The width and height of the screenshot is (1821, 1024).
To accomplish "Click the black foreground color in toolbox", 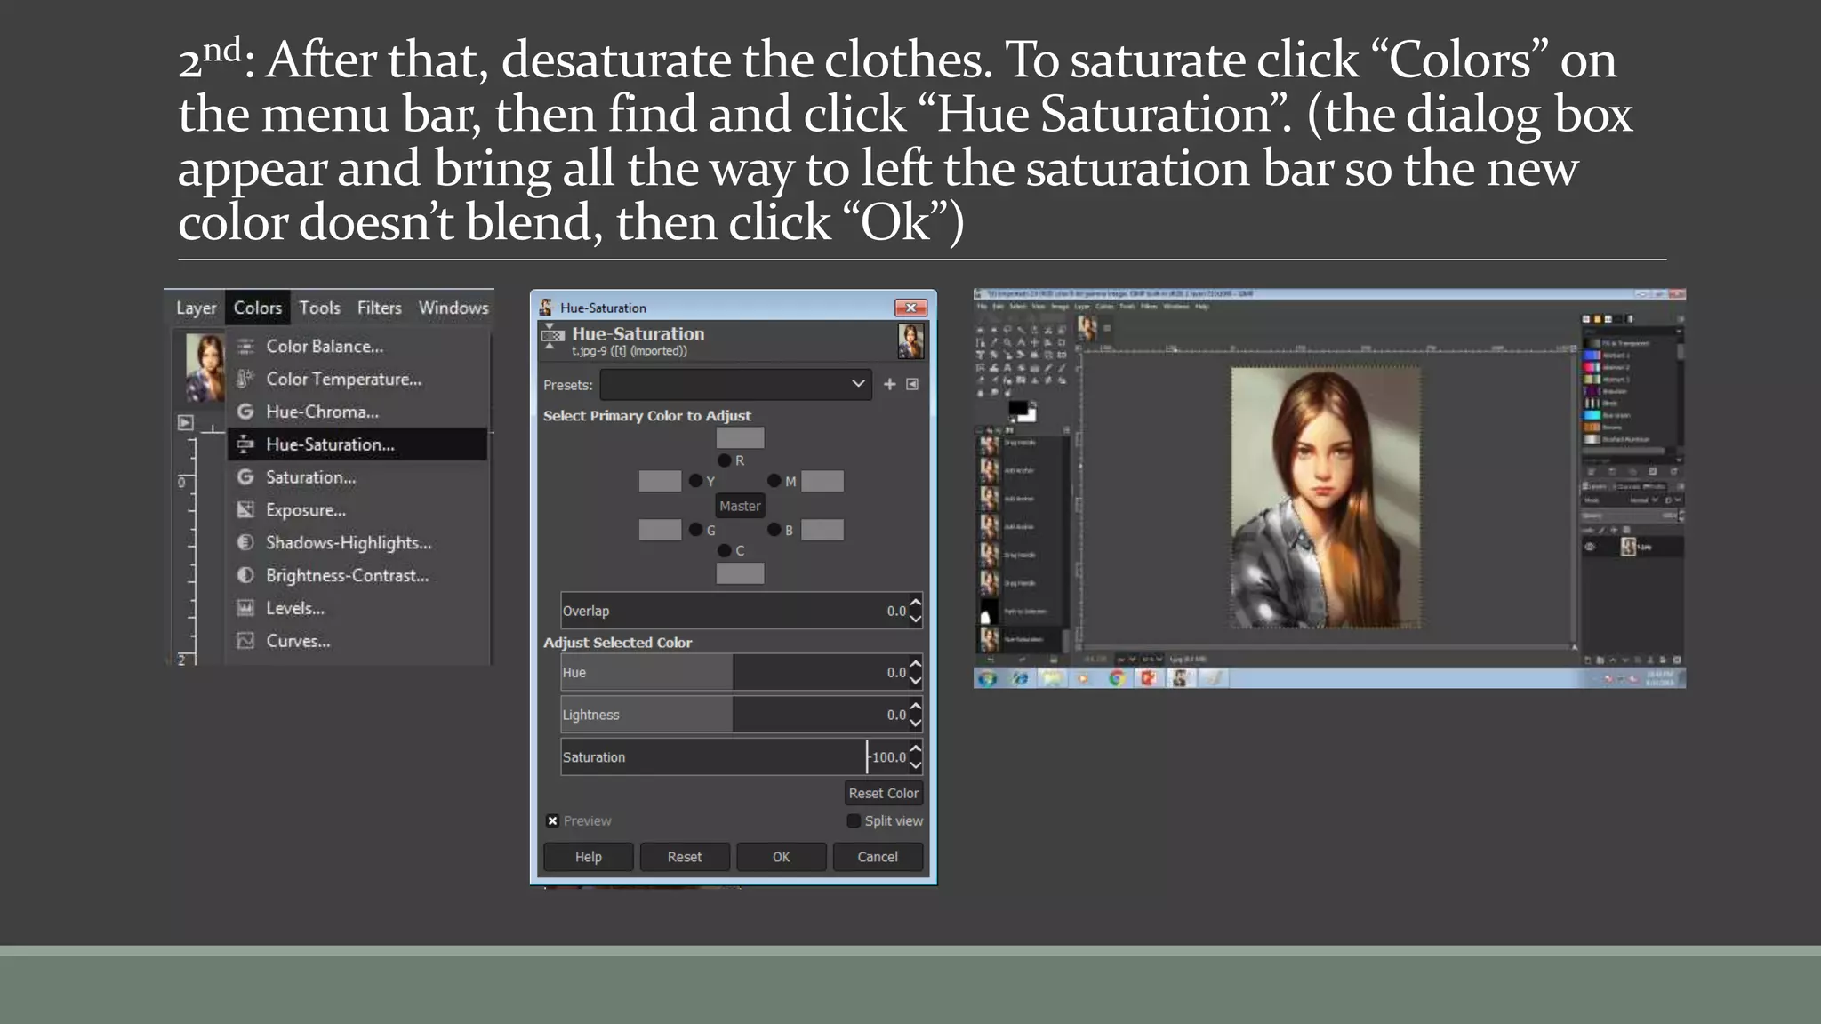I will (x=1017, y=408).
